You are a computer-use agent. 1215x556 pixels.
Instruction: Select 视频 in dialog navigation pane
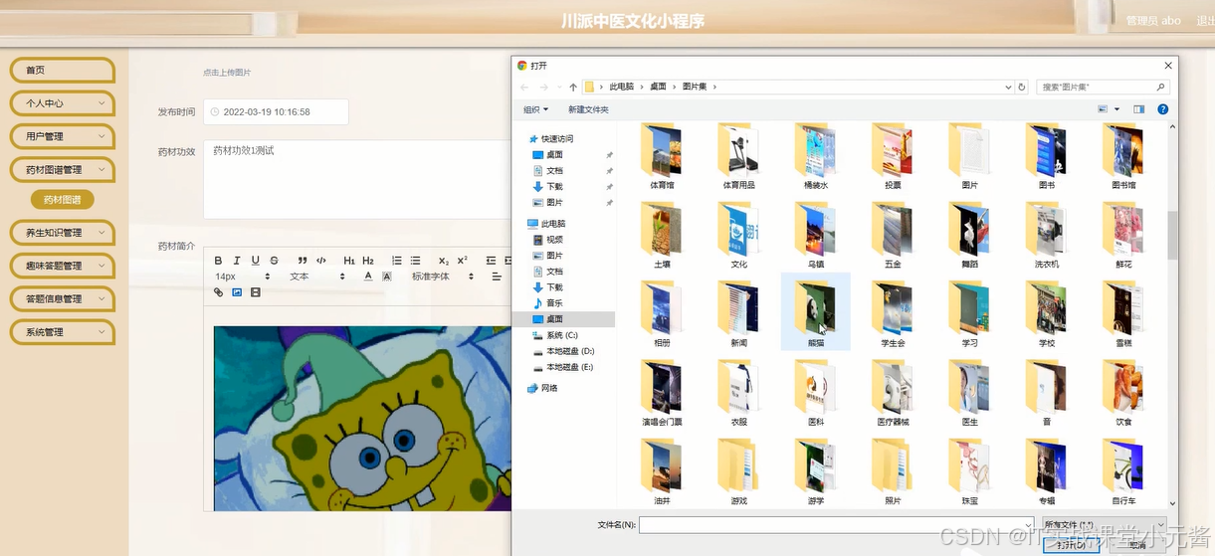pos(547,240)
